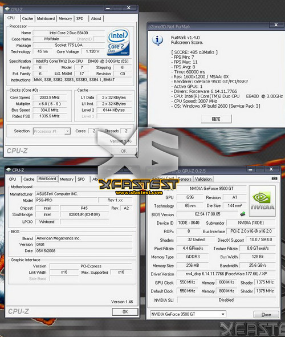
Task: Click the Bus Speed value 334.0 MHz
Action: point(50,110)
